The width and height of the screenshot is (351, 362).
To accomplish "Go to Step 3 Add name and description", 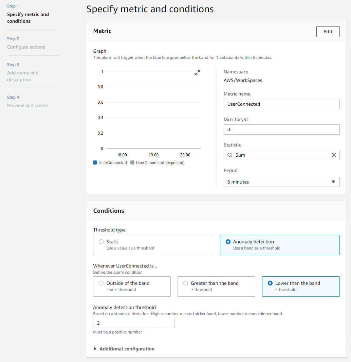I will (23, 76).
